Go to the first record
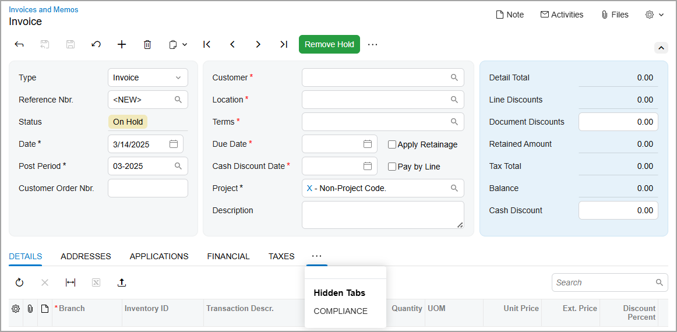The image size is (677, 332). coord(207,44)
